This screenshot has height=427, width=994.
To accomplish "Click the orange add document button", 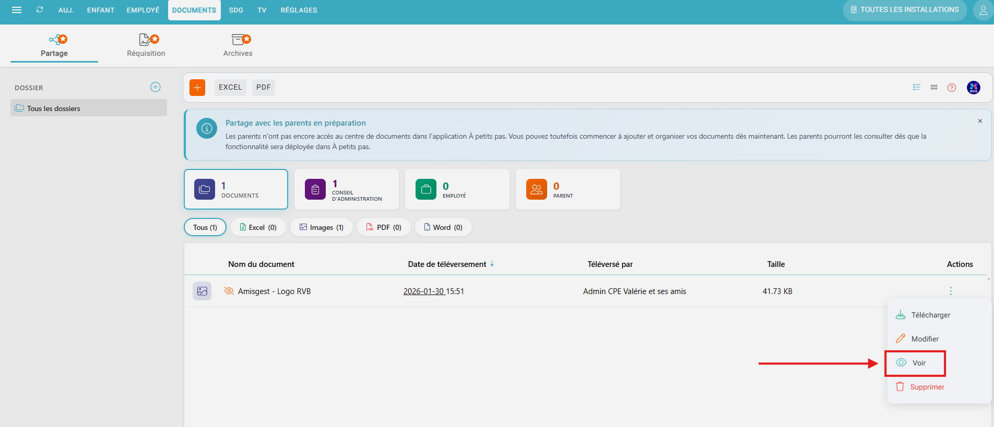I will click(x=197, y=88).
